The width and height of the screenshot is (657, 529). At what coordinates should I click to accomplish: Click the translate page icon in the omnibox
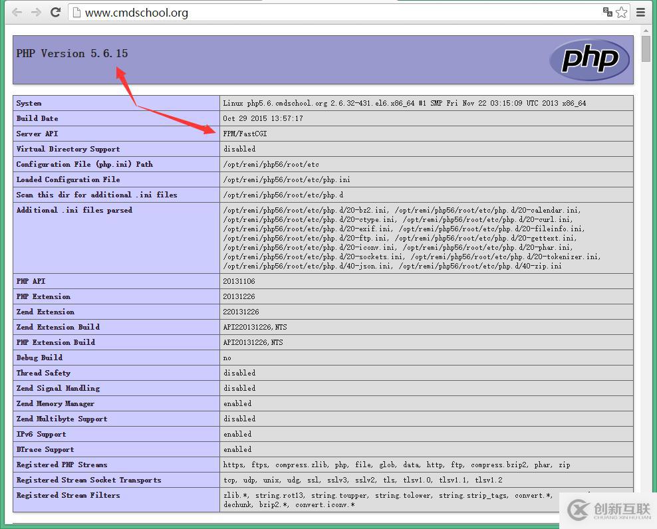pos(607,12)
